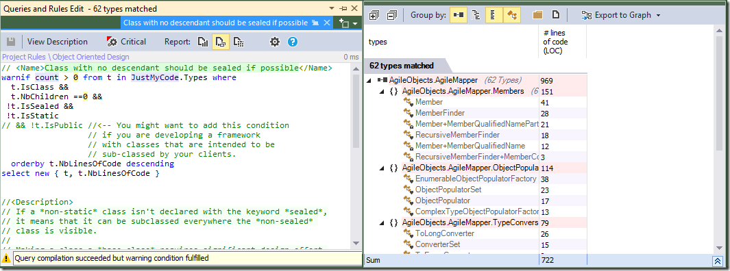Toggle Group by type icon
Viewport: 730px width, 271px height.
pos(511,15)
